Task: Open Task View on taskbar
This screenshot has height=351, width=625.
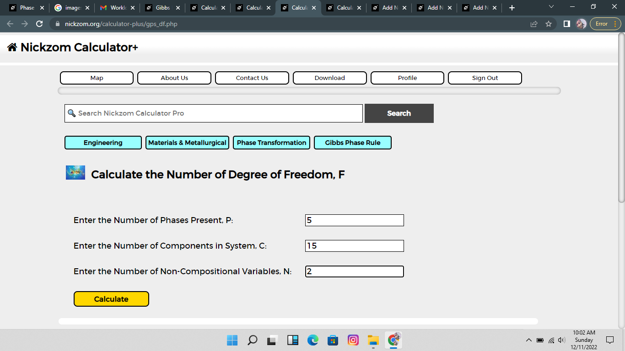Action: (x=273, y=340)
